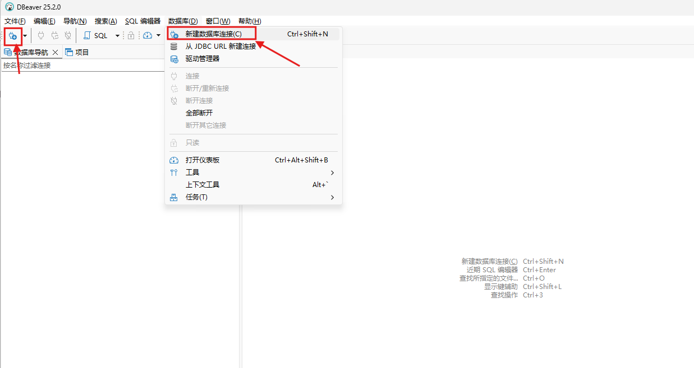Click the driver manager icon in menu

[174, 59]
